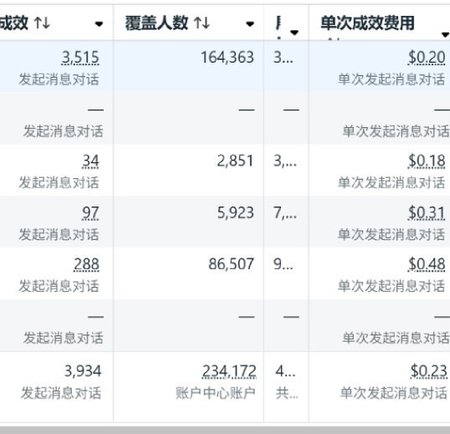The image size is (450, 434).
Task: Click the underlined $0.31 cost value
Action: [427, 213]
